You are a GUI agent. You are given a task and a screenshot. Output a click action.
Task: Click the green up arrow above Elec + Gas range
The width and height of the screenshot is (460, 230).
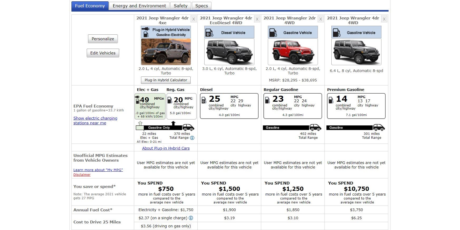coord(140,123)
